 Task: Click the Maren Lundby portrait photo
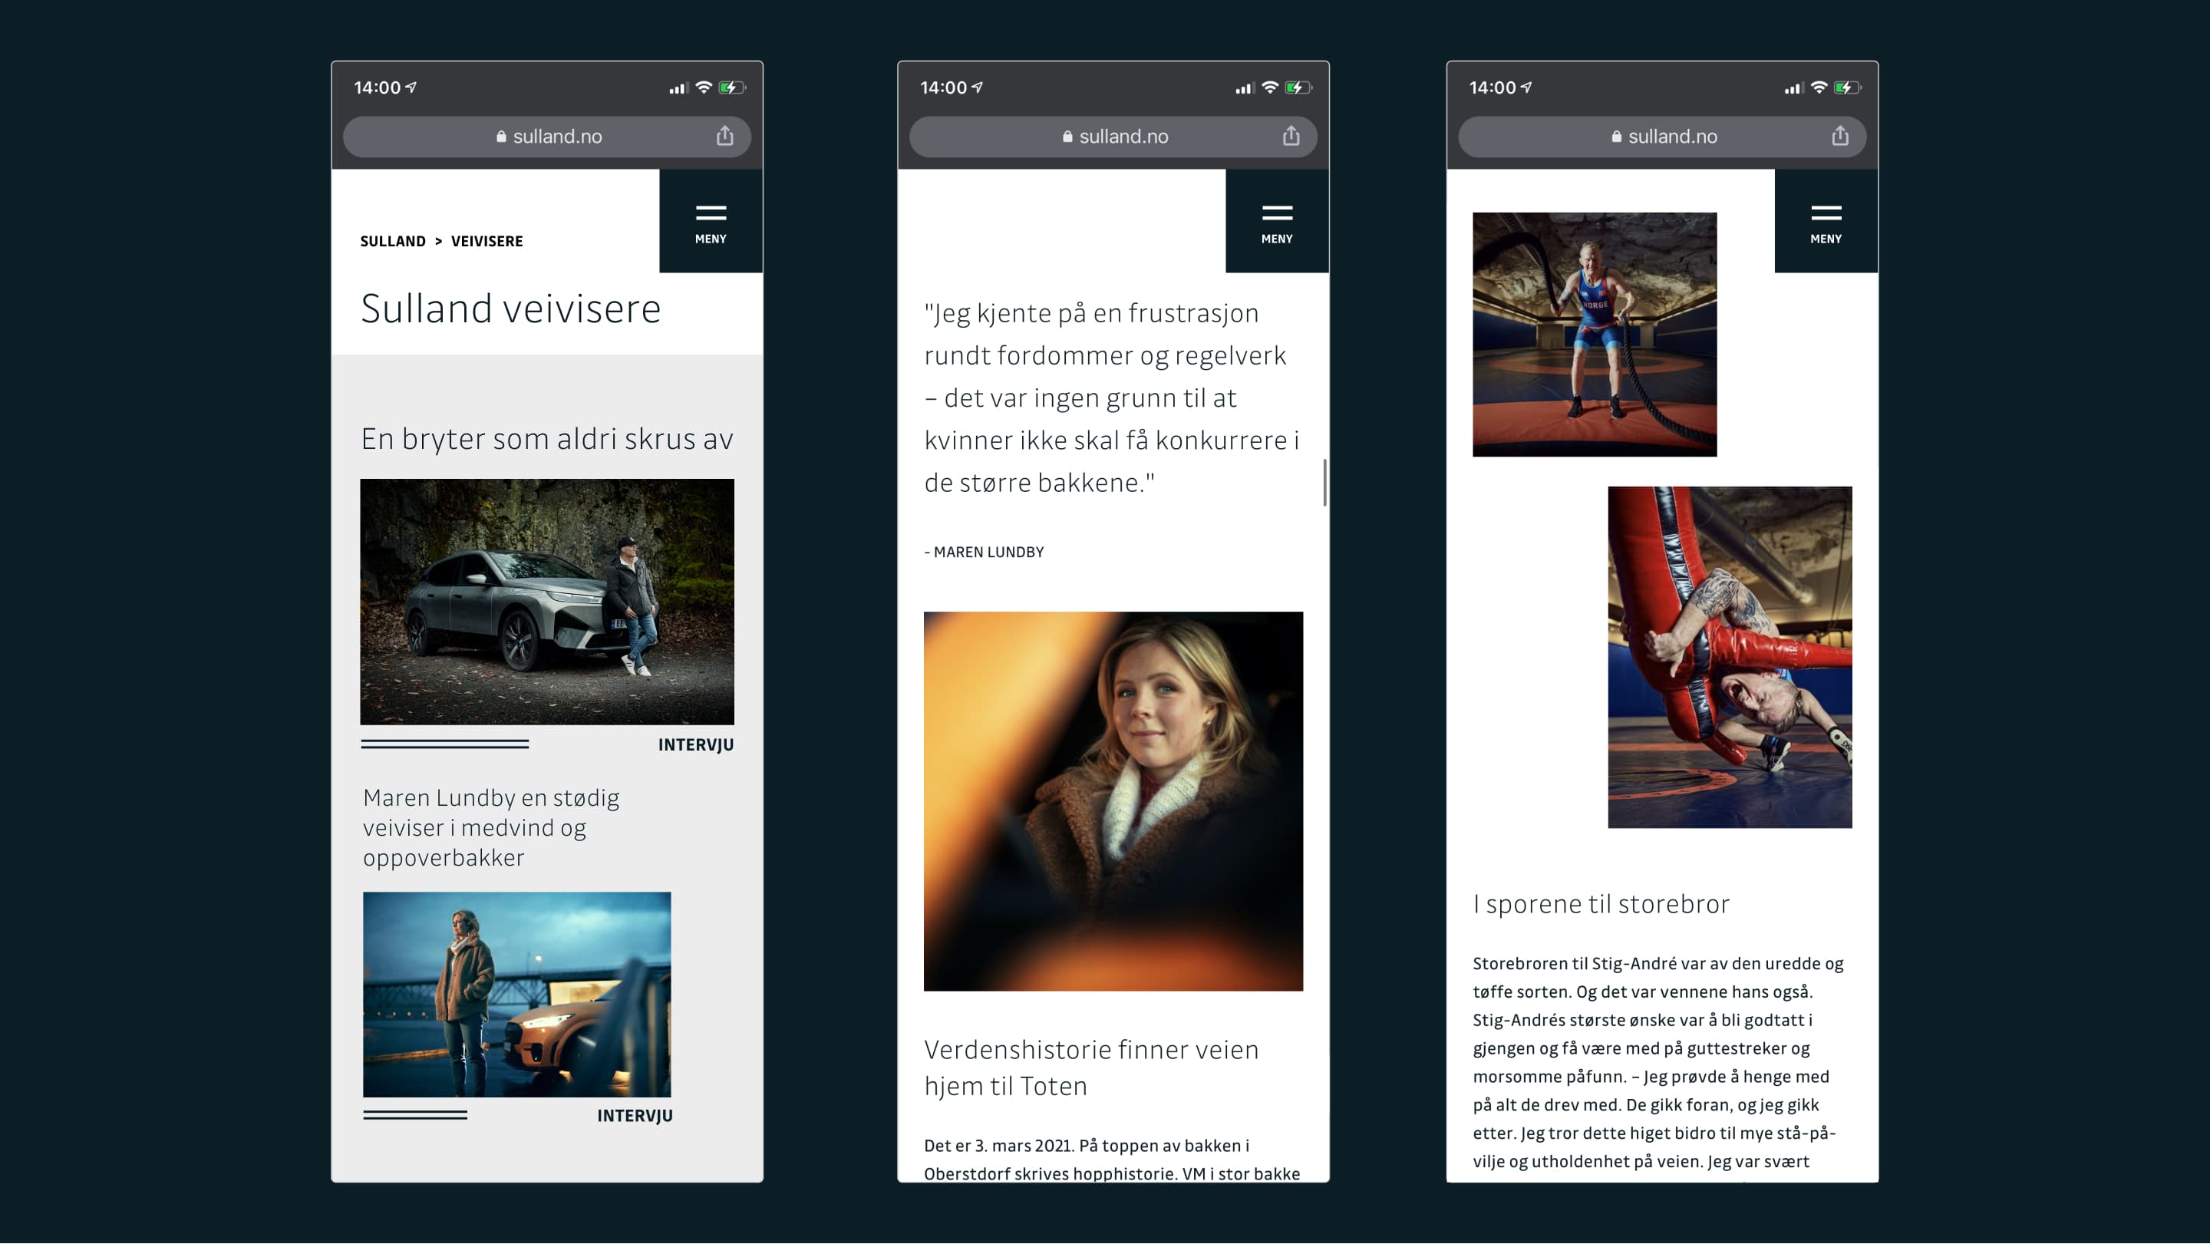click(1113, 801)
